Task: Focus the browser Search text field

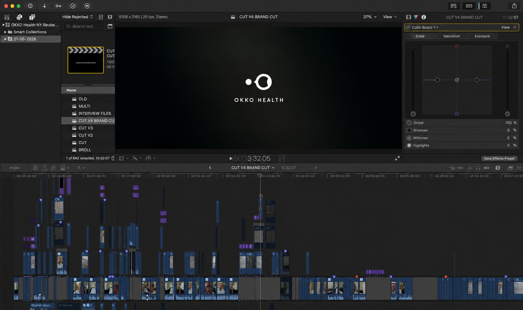Action: point(84,26)
